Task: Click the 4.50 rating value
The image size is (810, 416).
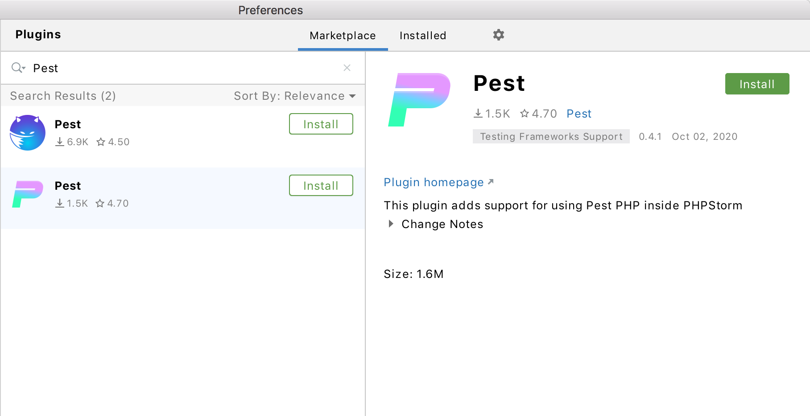Action: click(119, 142)
